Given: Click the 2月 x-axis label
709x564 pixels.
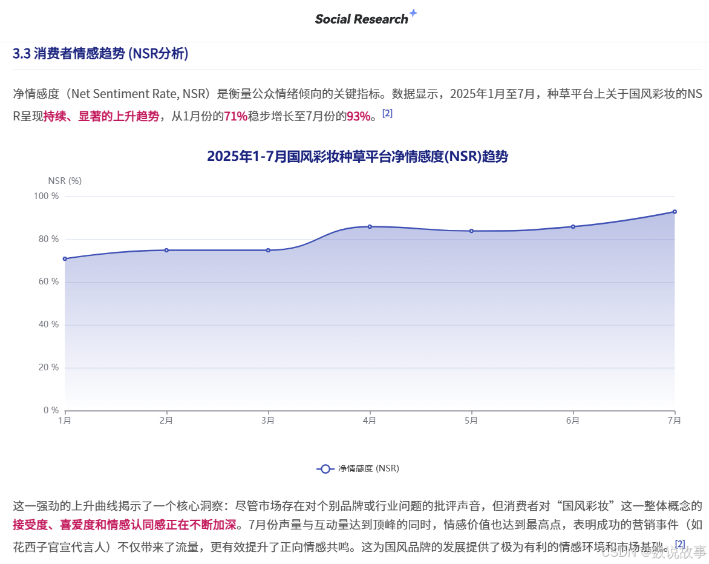Looking at the screenshot, I should coord(166,421).
